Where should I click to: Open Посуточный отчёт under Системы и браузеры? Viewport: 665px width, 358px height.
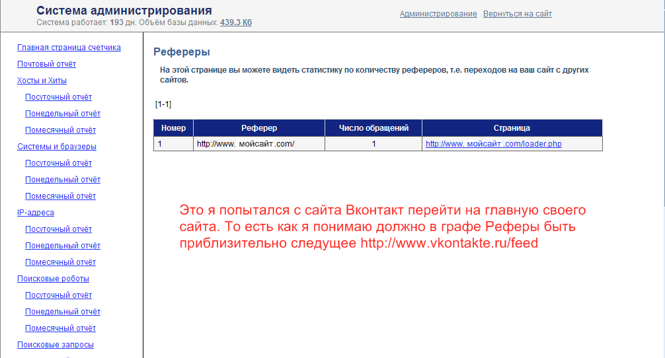58,163
